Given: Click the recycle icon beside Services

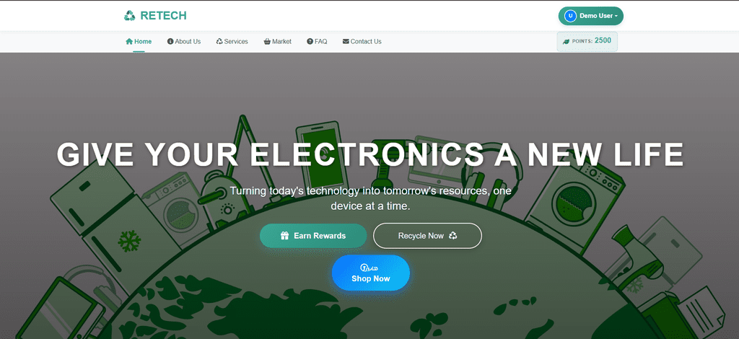Looking at the screenshot, I should click(x=219, y=41).
